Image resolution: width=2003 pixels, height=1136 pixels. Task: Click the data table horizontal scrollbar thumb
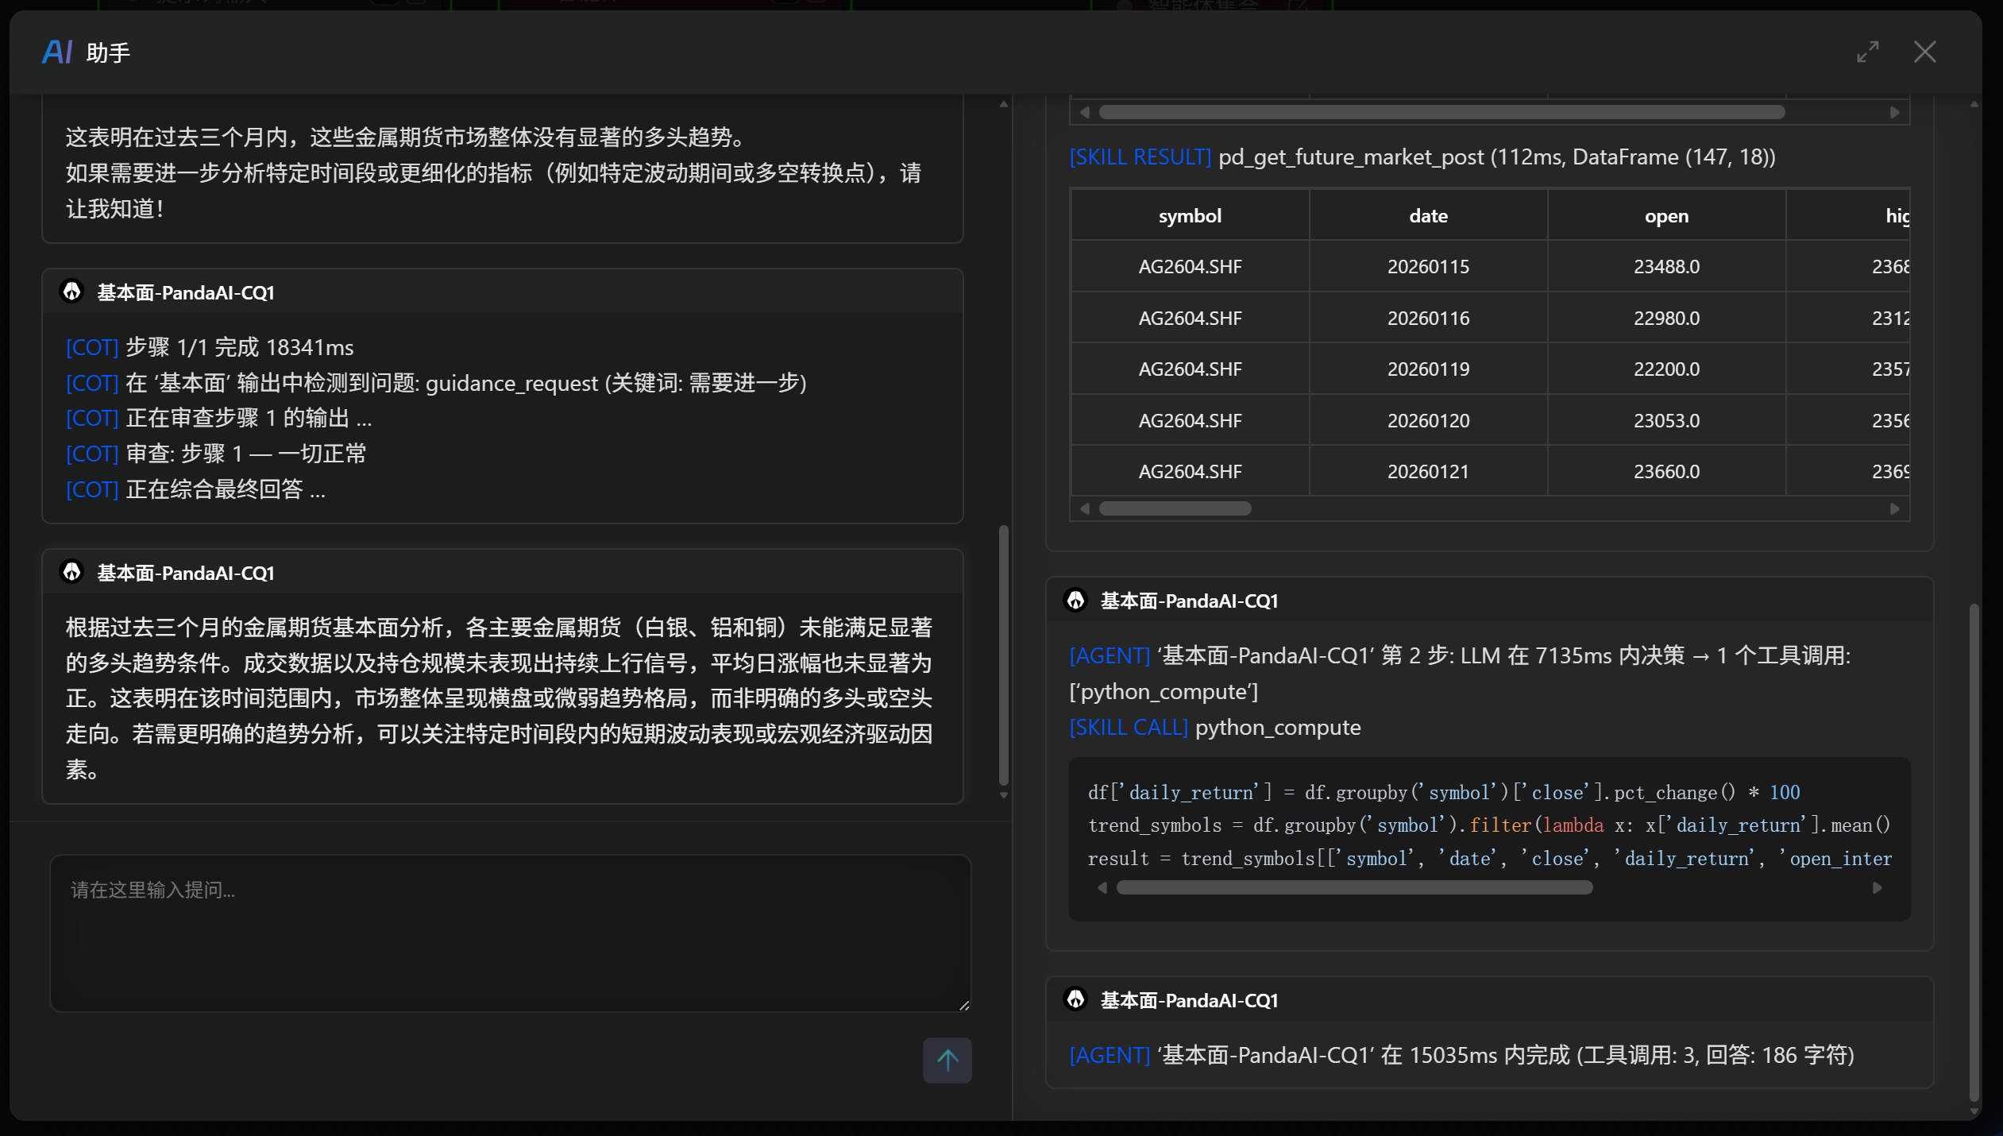point(1175,508)
